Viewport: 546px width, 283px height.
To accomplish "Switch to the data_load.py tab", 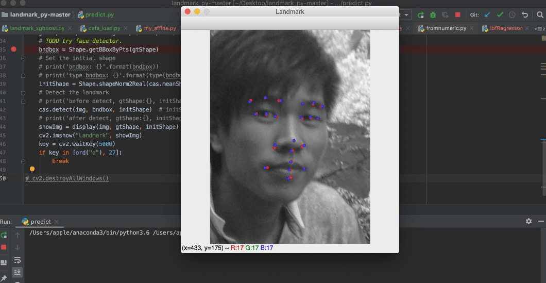I will tap(104, 28).
